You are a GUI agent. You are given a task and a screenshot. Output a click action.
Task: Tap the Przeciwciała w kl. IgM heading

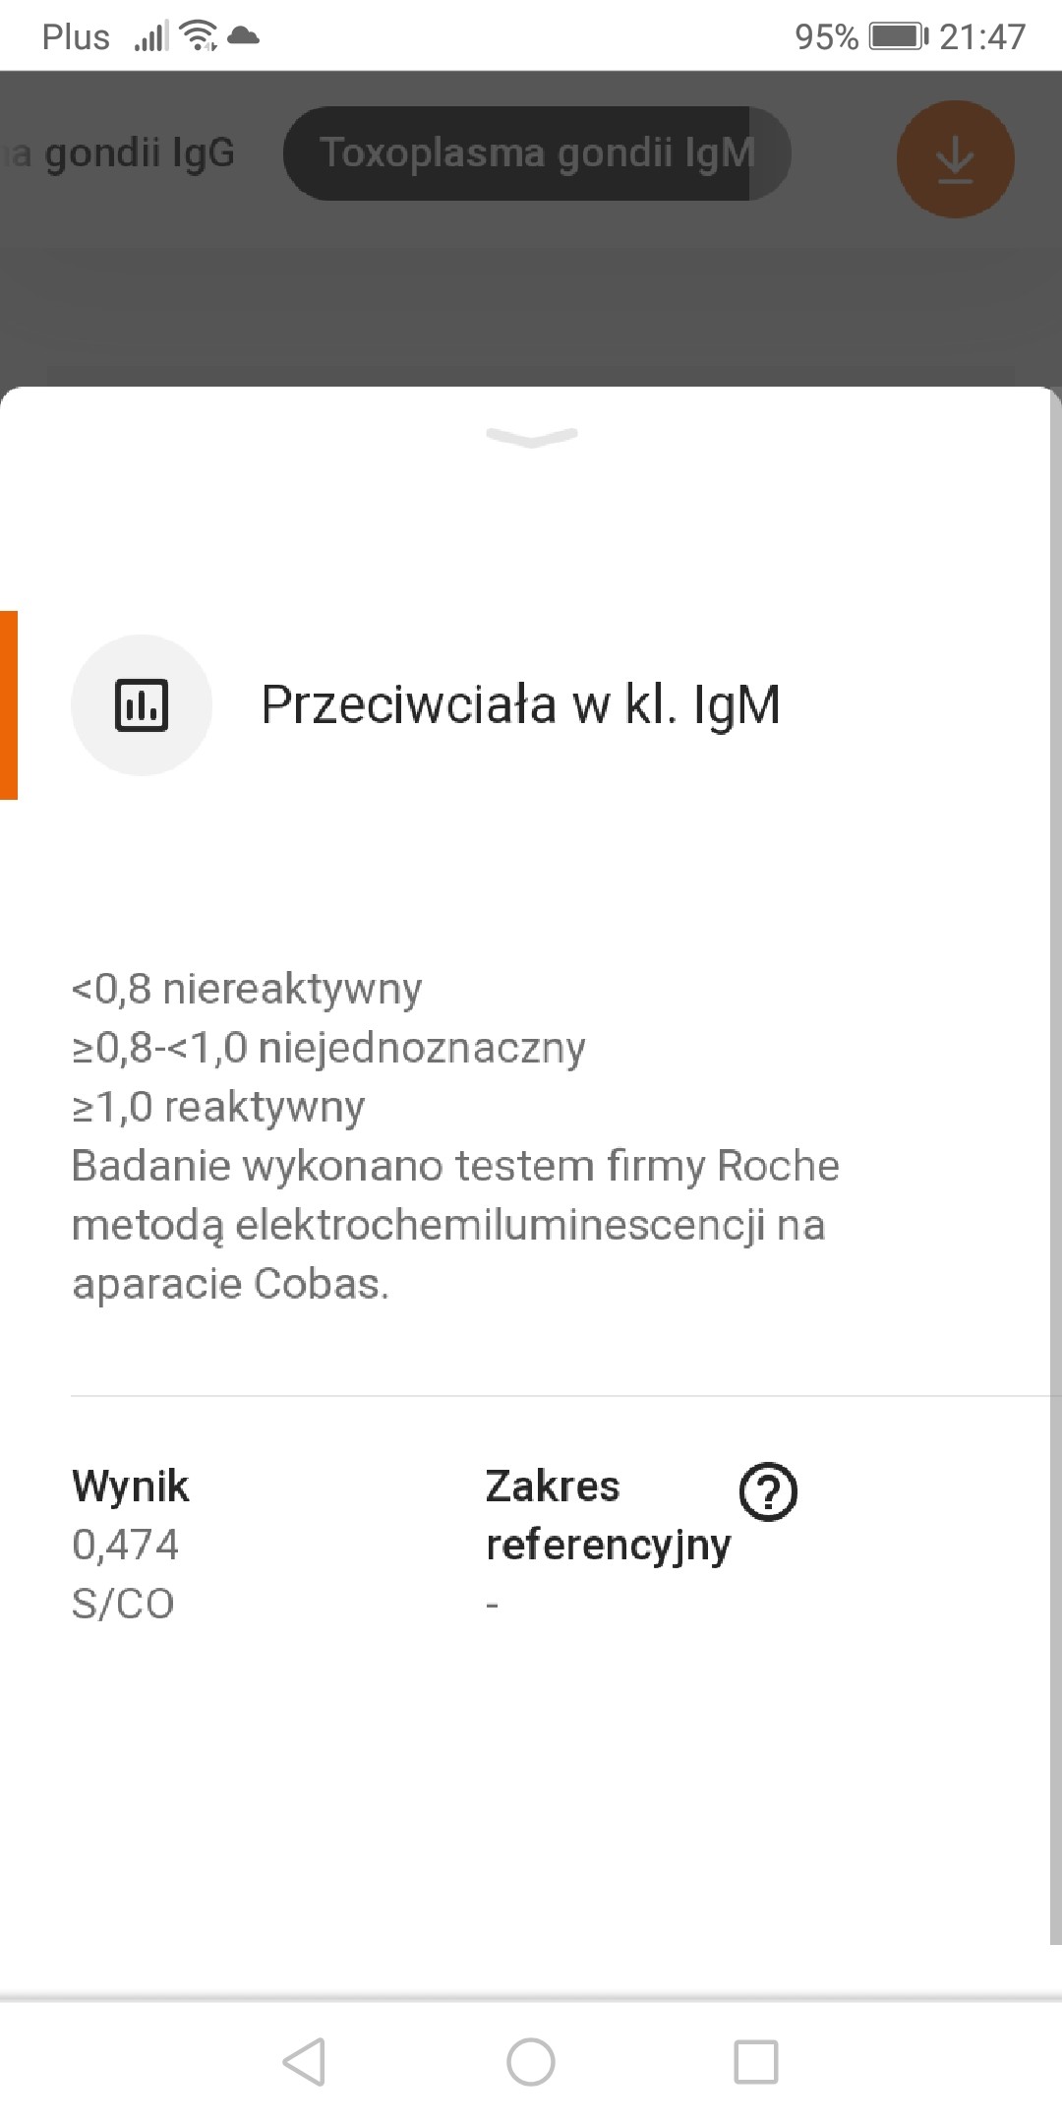coord(520,705)
